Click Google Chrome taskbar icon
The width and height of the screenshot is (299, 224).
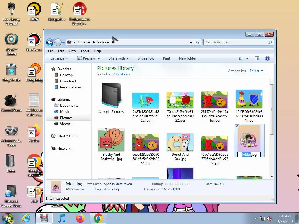click(x=98, y=218)
